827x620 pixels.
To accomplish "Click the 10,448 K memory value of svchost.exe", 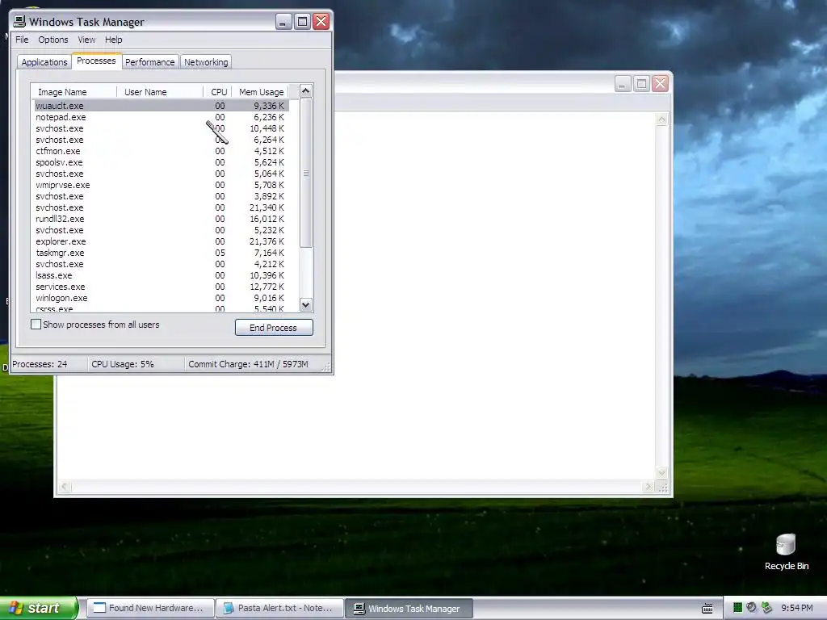I will (267, 128).
